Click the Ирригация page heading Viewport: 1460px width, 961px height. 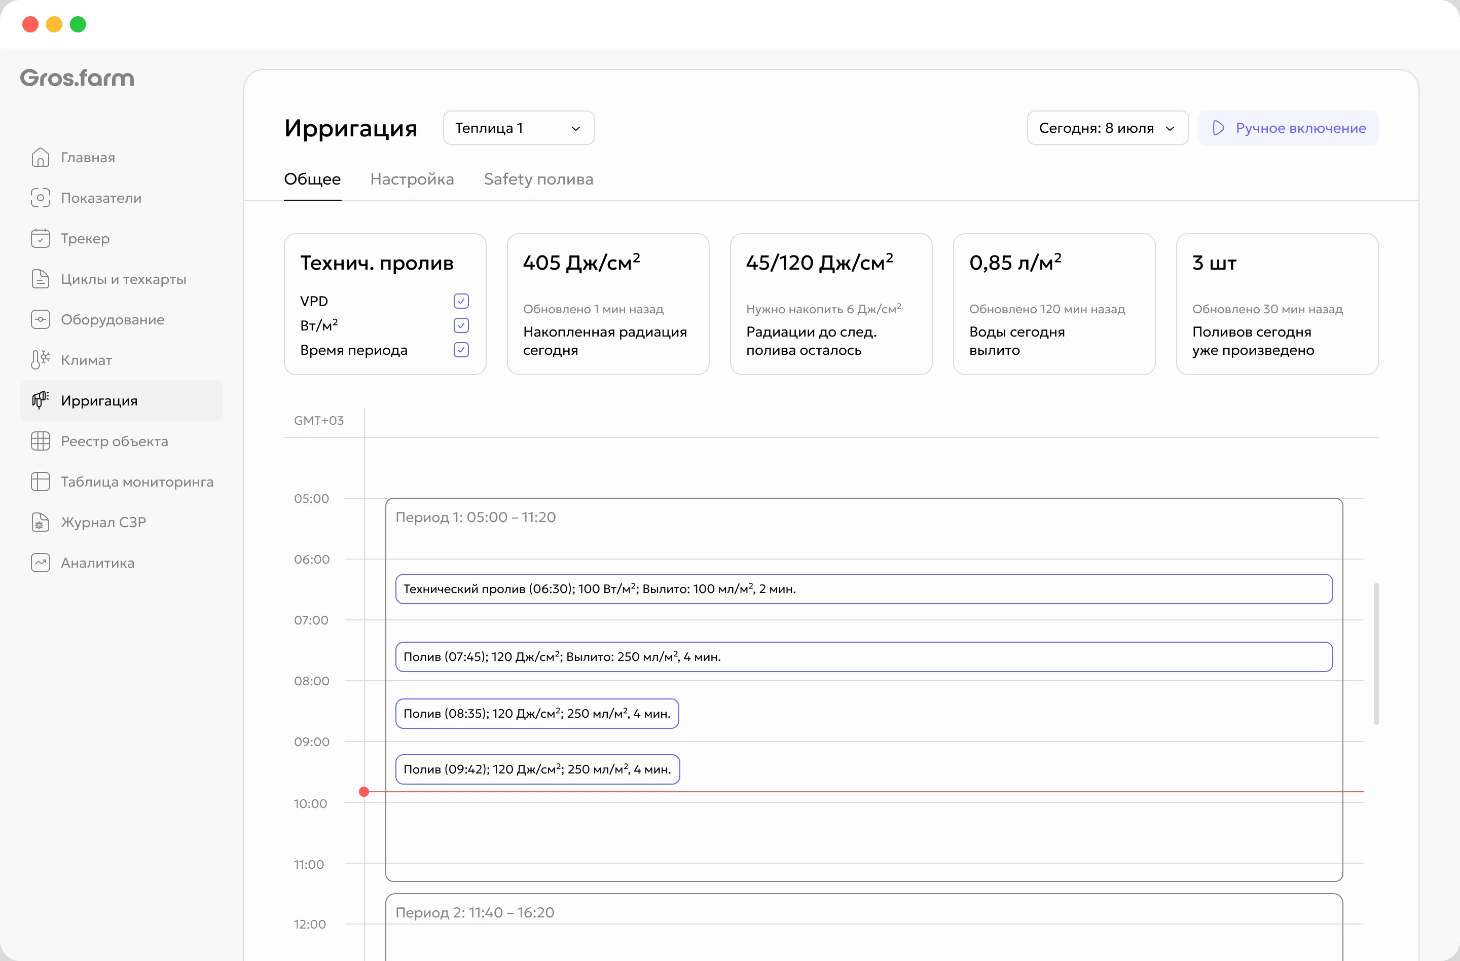351,128
